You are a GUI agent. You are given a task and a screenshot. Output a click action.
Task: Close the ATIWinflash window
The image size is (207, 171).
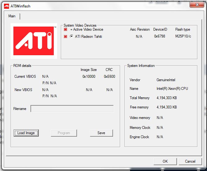[x=197, y=5]
